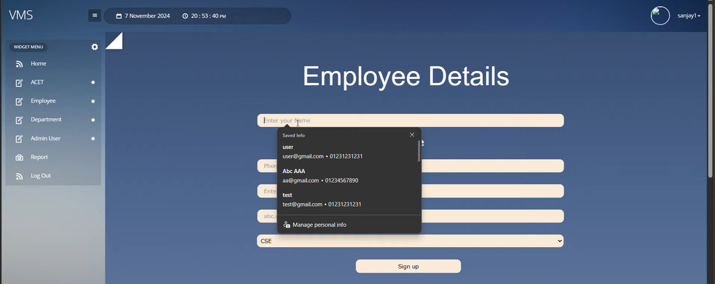Click test@gmail.com • 01231231231 text
The image size is (715, 284).
pyautogui.click(x=322, y=204)
